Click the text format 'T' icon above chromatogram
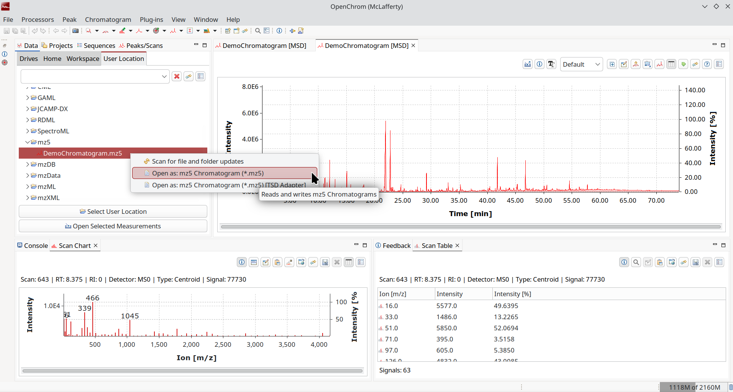733x392 pixels. click(x=551, y=64)
